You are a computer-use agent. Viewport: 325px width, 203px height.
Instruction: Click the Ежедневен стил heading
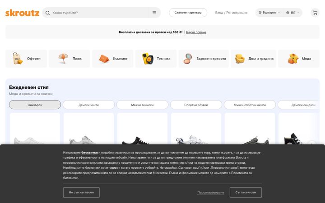pos(29,88)
